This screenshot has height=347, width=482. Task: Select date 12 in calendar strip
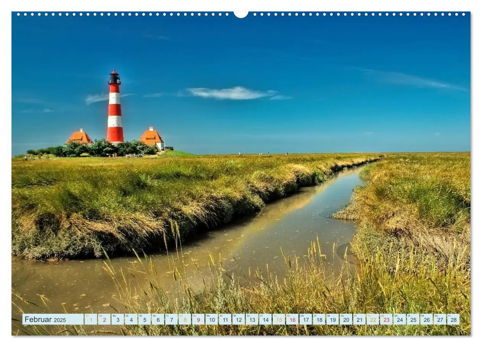[x=238, y=319]
